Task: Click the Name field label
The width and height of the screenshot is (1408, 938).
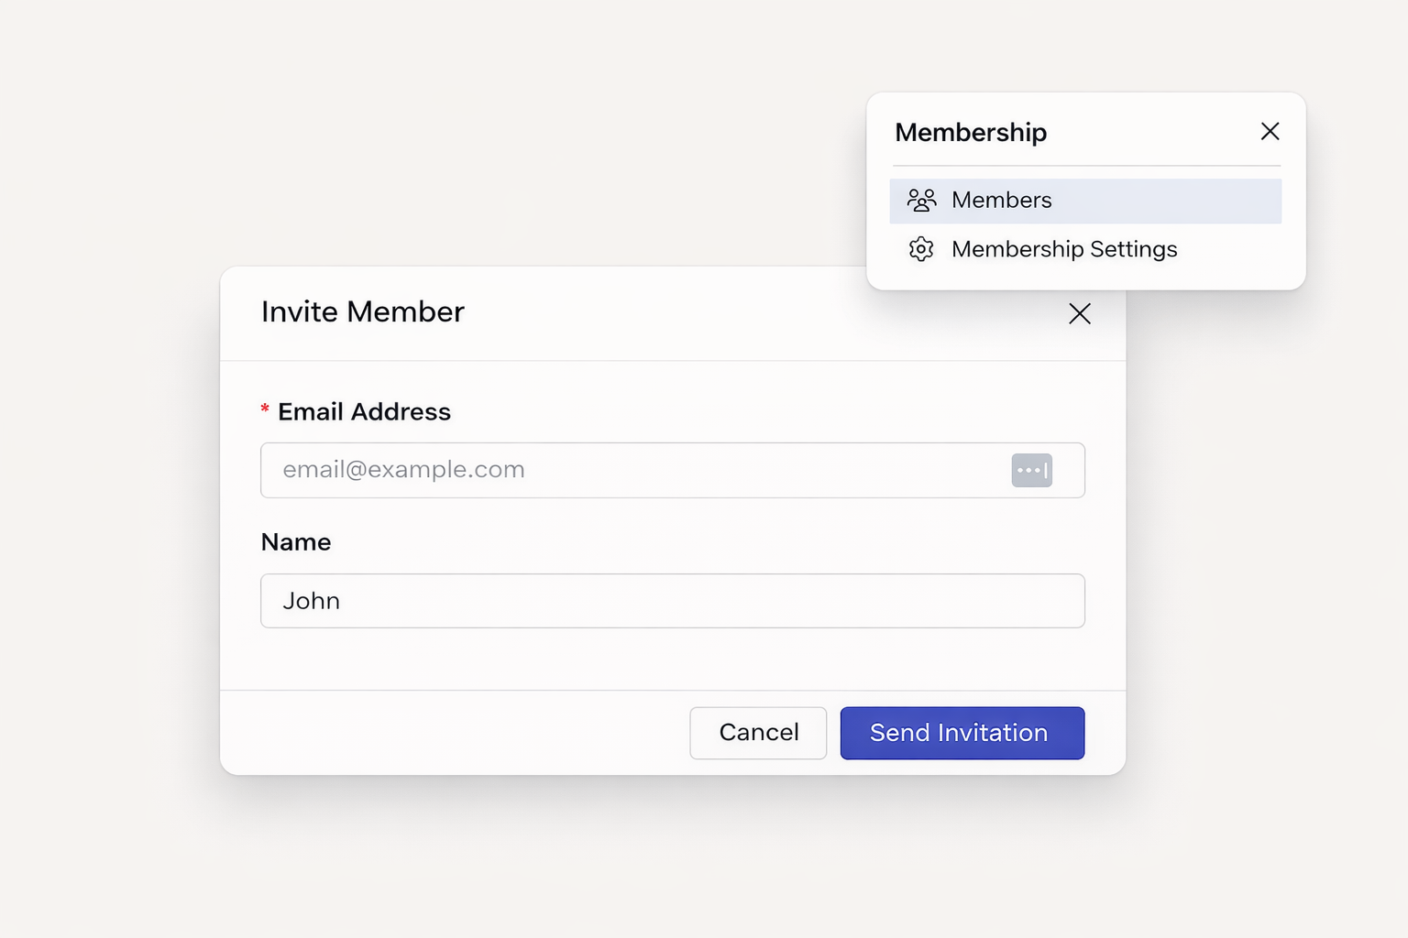Action: [296, 542]
